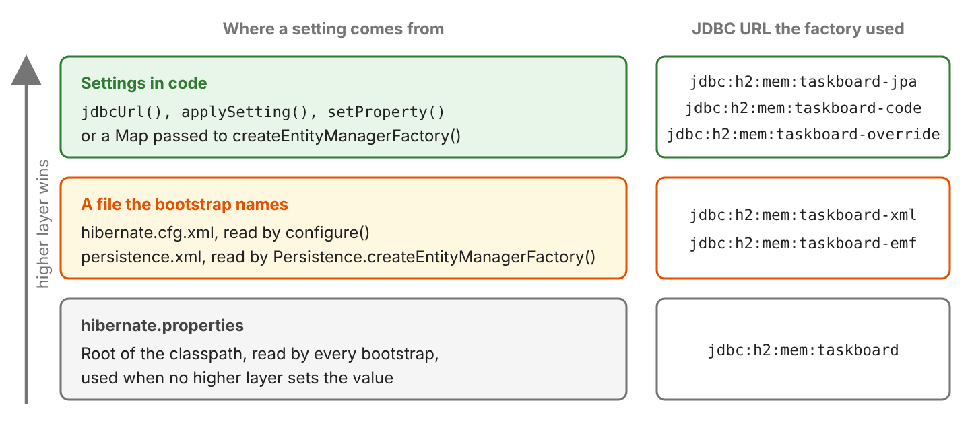Click the 'hibernate.cfg.xml, read by configure()' line

pyautogui.click(x=226, y=233)
